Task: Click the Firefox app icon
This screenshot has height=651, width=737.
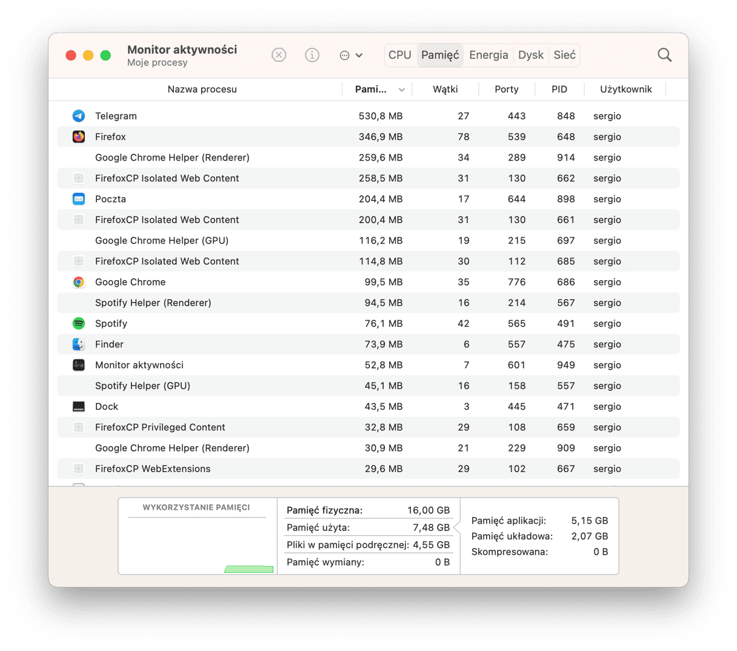Action: [79, 136]
